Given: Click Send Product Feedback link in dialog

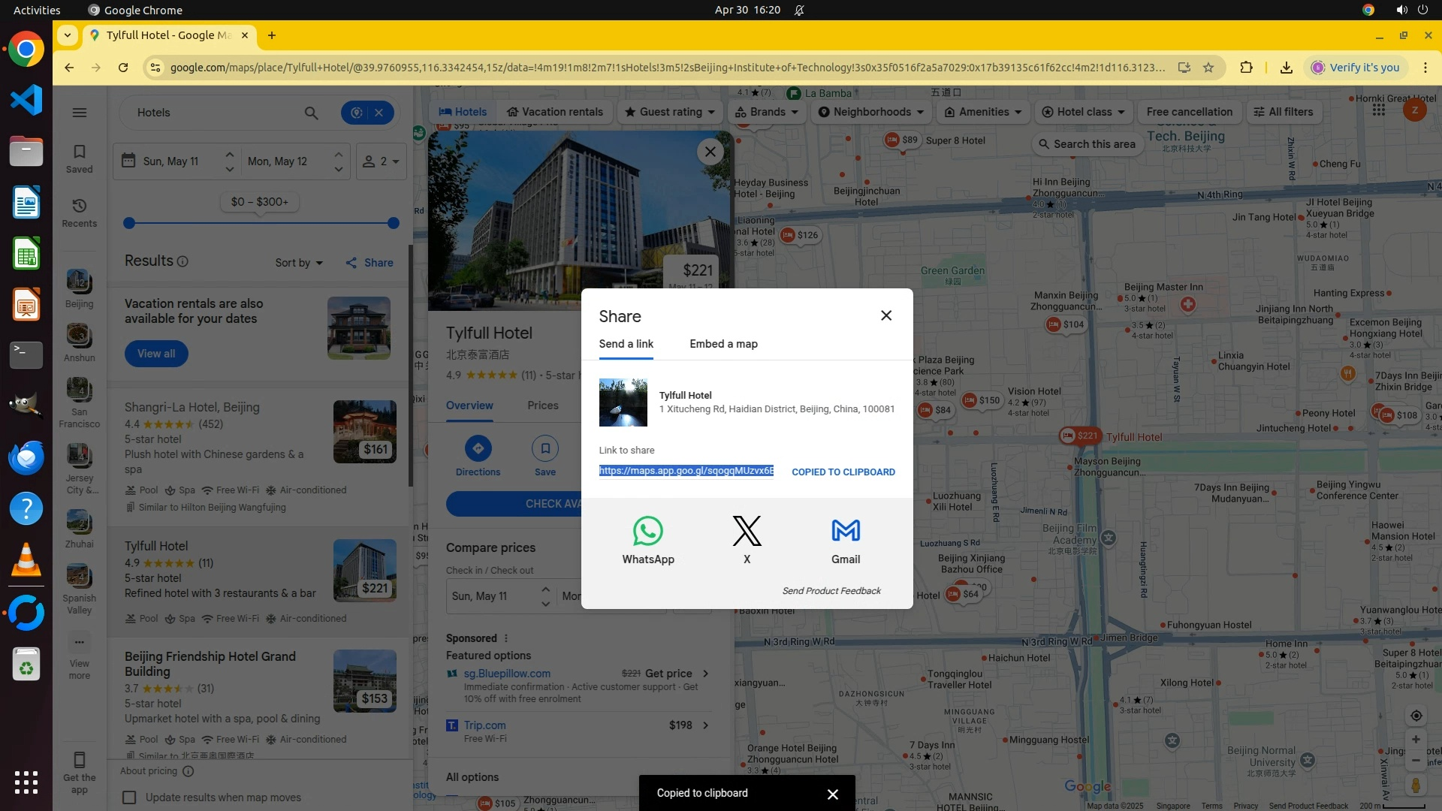Looking at the screenshot, I should pos(831,591).
